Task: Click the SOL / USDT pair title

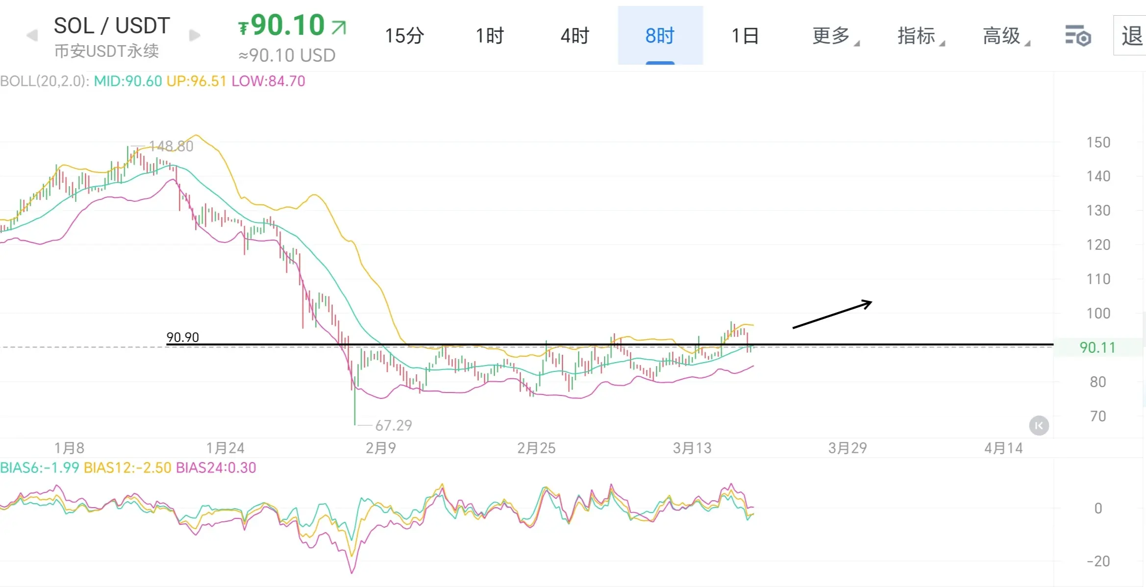Action: (x=112, y=25)
